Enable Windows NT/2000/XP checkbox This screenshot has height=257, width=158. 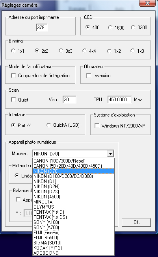click(x=97, y=126)
